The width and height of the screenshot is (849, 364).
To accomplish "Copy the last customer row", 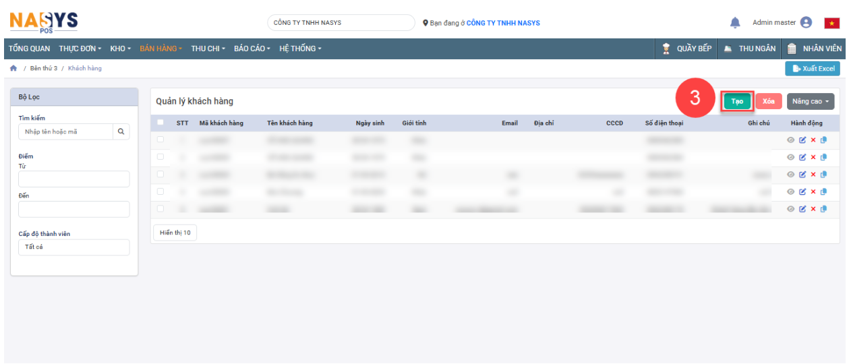I will click(x=823, y=209).
